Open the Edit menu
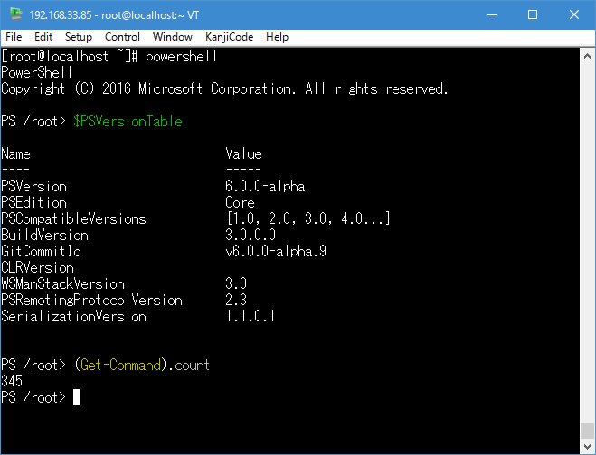This screenshot has width=596, height=455. 43,37
